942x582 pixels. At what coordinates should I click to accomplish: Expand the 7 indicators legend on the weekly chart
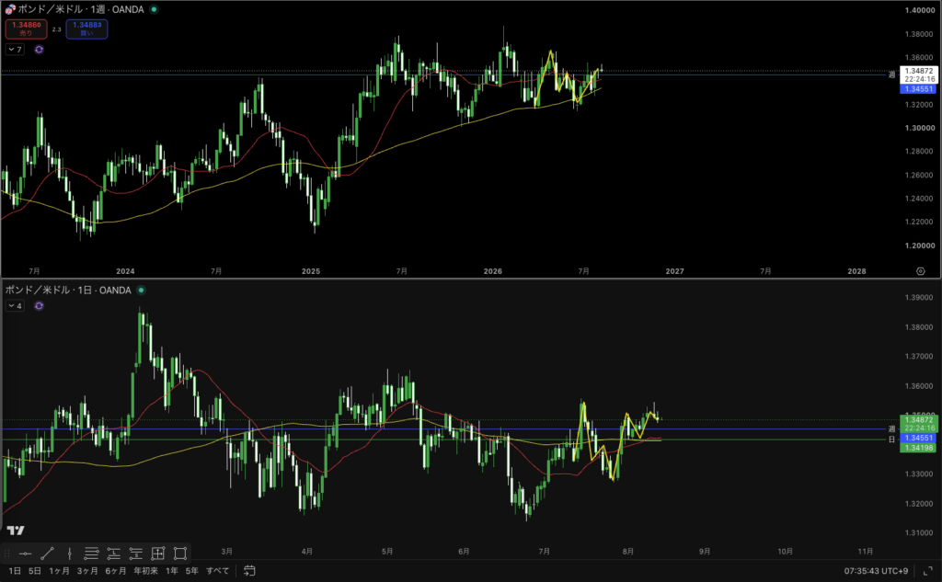15,50
